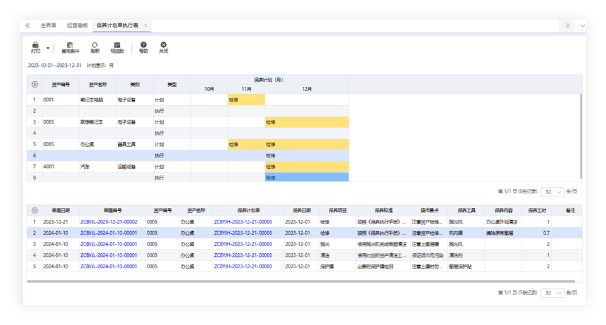Open link ZCBYJL-2023-12-21-00002

click(x=108, y=222)
